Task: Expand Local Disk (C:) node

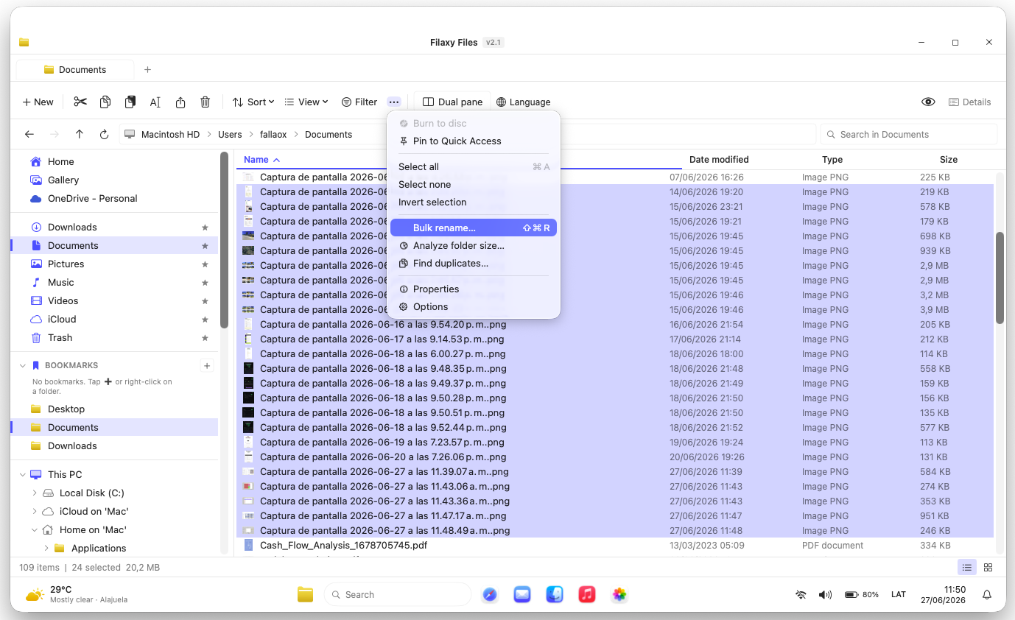Action: pyautogui.click(x=35, y=493)
